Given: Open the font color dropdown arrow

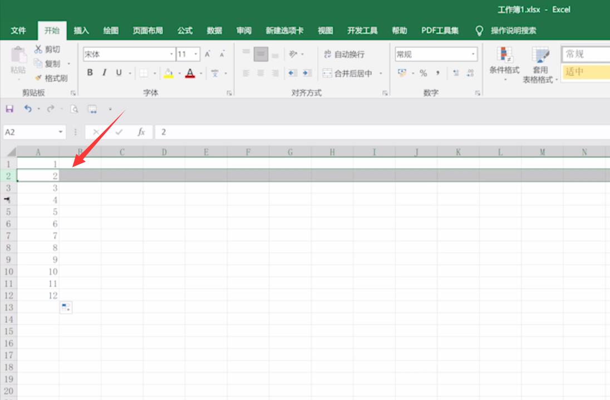Looking at the screenshot, I should coord(201,73).
